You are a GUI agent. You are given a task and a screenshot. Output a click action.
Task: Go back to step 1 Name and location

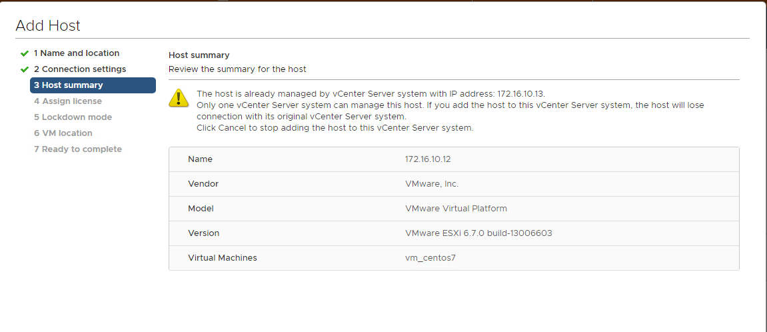tap(77, 53)
